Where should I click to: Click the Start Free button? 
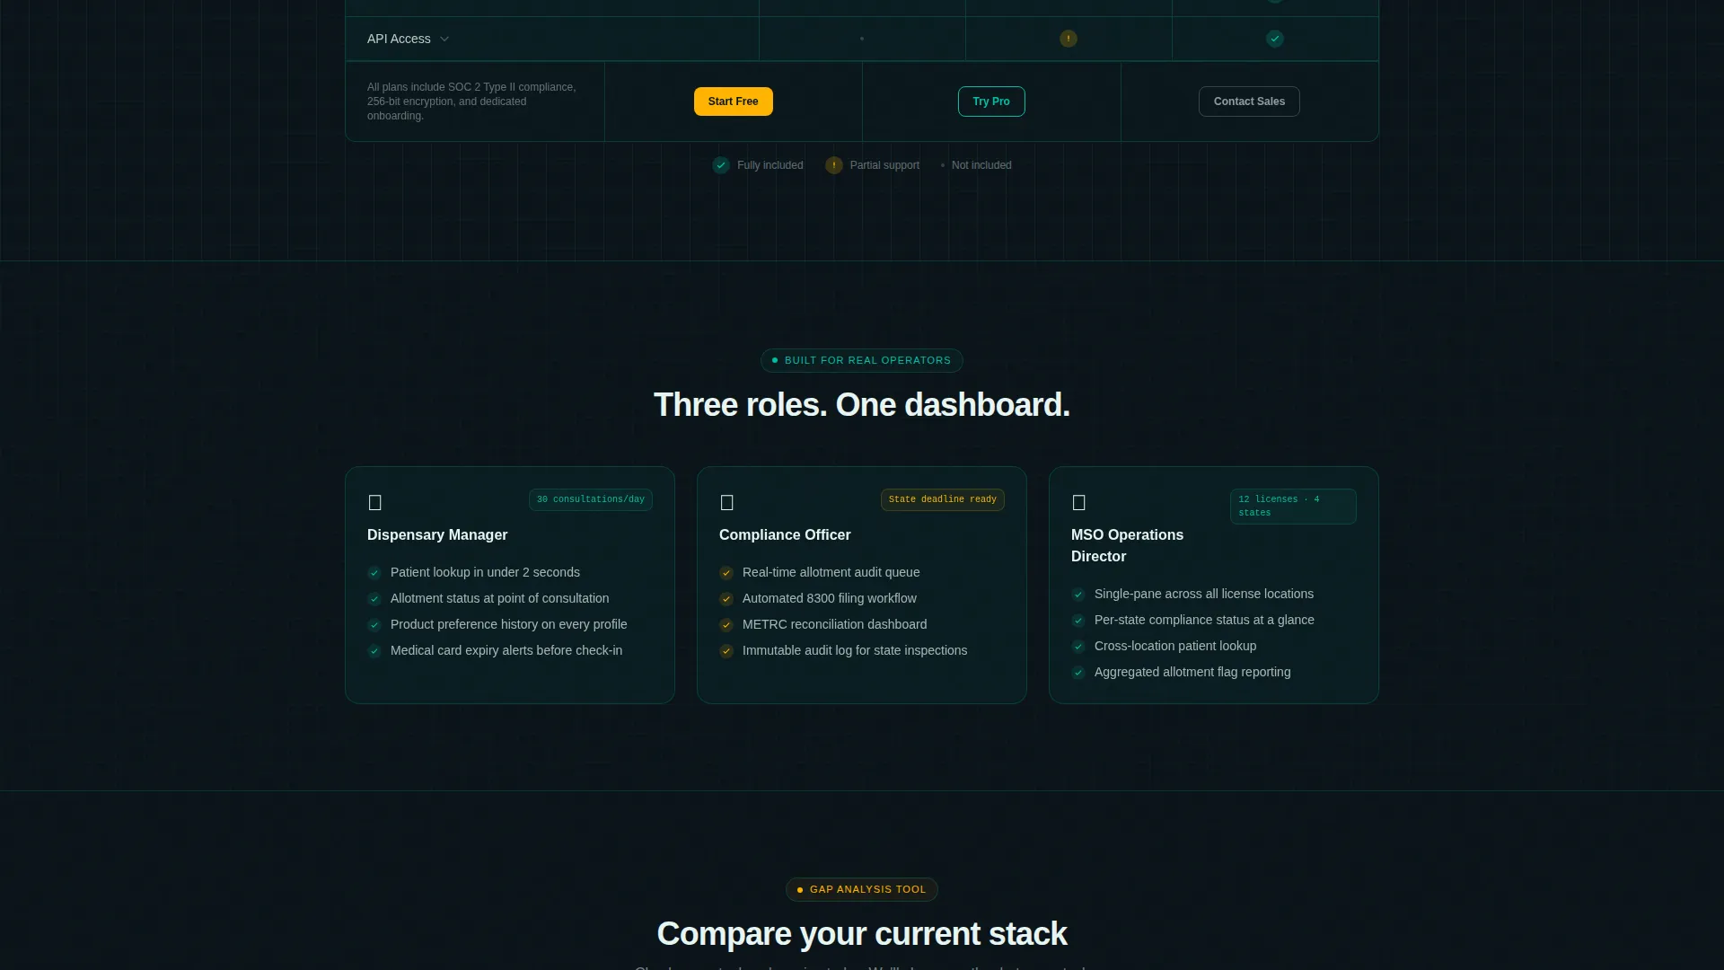pyautogui.click(x=733, y=101)
